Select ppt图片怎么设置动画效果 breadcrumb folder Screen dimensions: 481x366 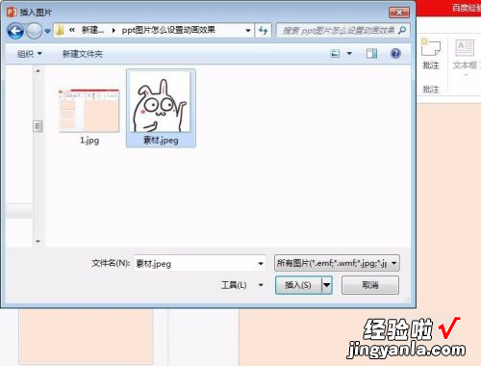(168, 30)
